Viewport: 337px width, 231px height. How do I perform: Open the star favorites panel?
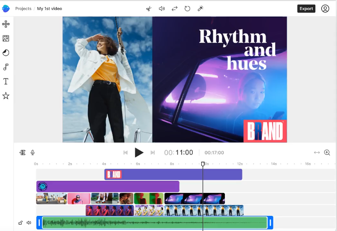click(x=6, y=95)
